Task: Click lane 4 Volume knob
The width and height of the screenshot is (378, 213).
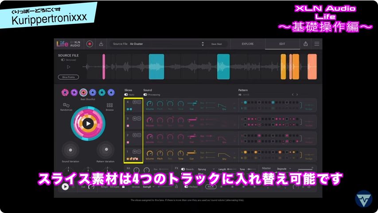Action: [150, 104]
